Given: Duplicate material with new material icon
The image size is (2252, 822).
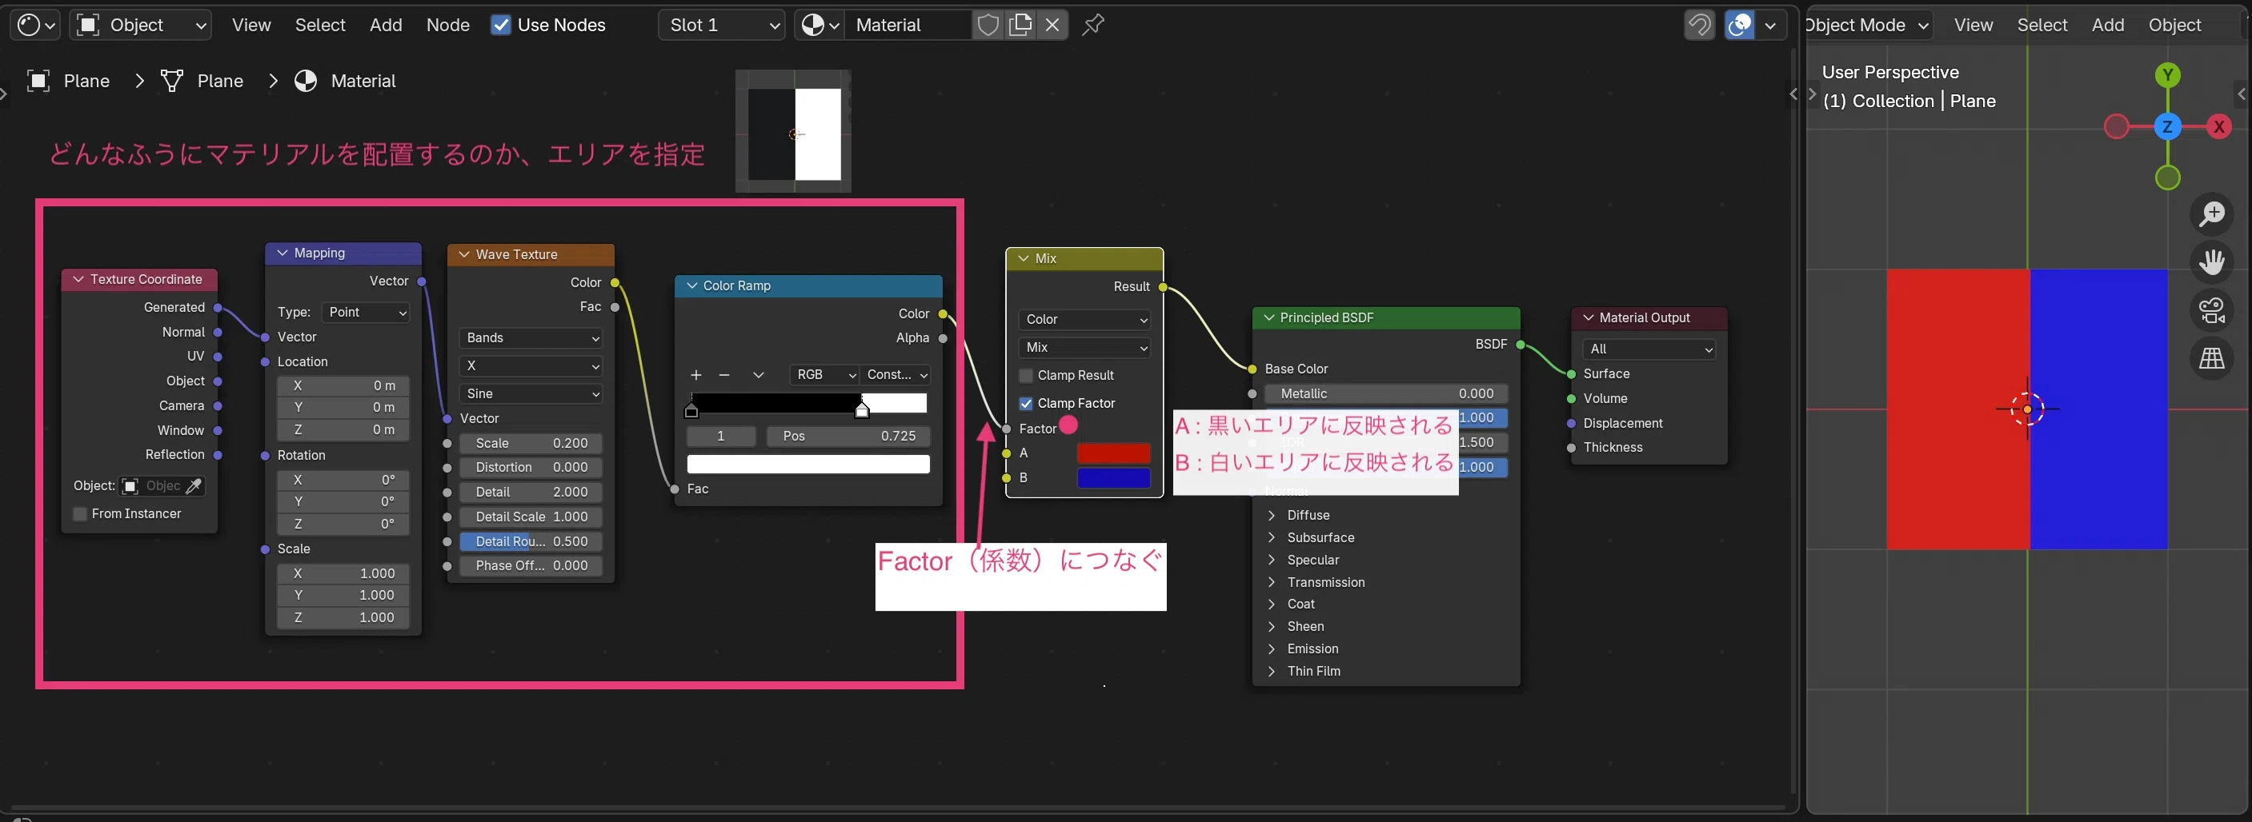Looking at the screenshot, I should [1020, 25].
